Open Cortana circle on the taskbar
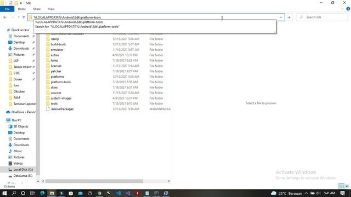The height and width of the screenshot is (197, 351). 23,193
